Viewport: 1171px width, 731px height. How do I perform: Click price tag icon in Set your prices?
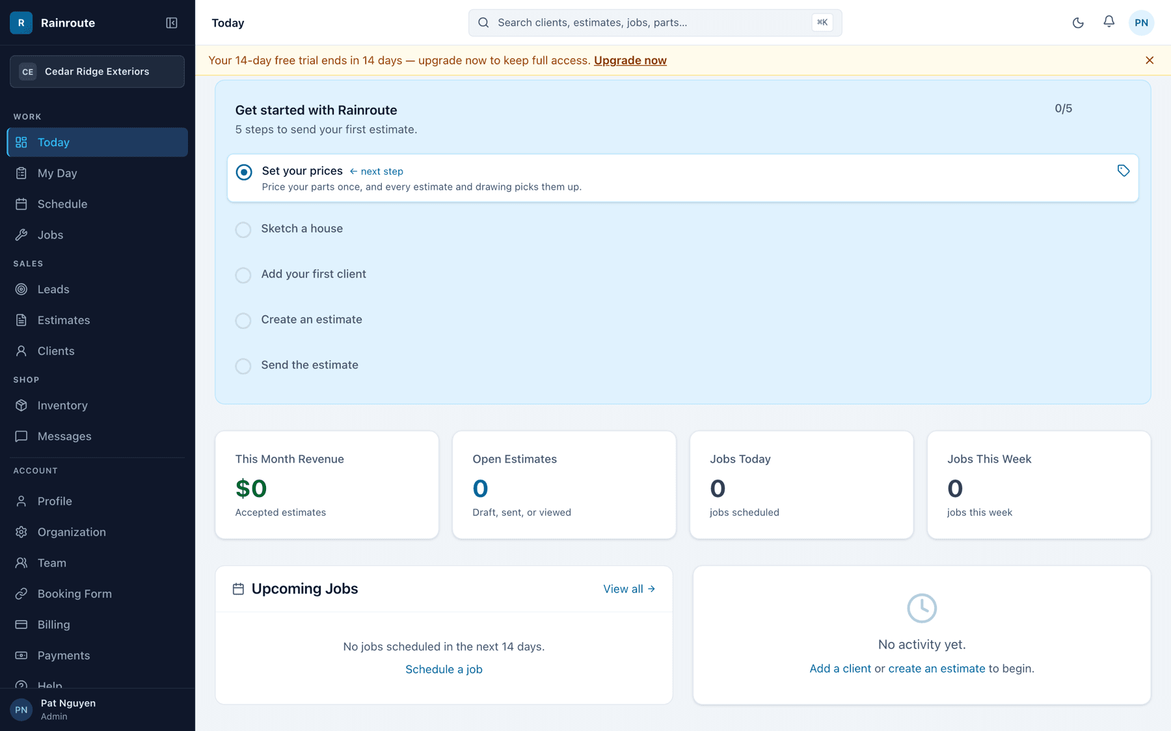click(x=1124, y=171)
